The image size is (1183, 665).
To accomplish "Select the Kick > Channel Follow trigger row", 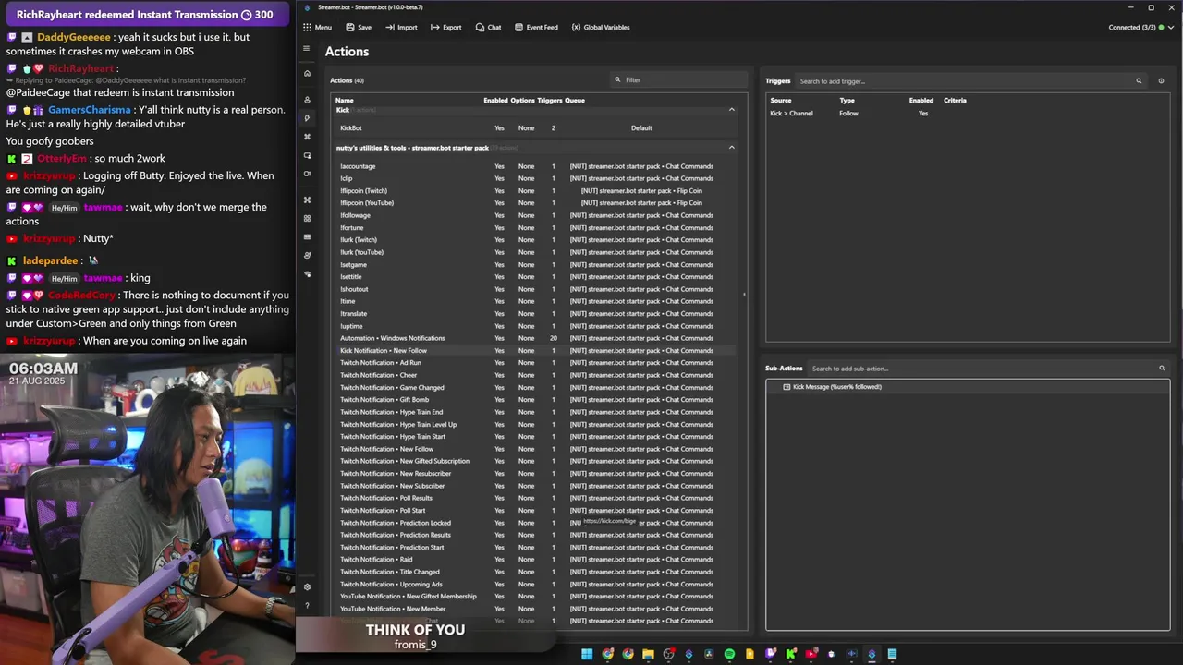I will coord(967,114).
